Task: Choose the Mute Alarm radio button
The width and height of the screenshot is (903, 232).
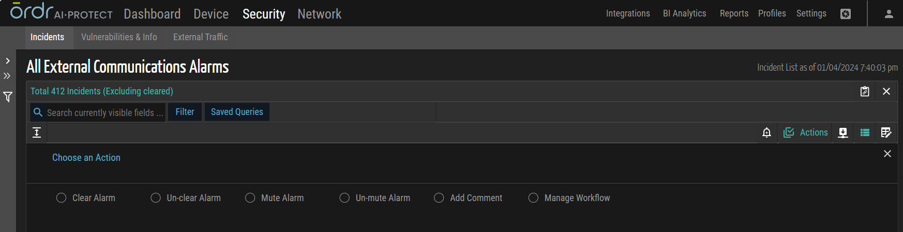Action: tap(250, 198)
